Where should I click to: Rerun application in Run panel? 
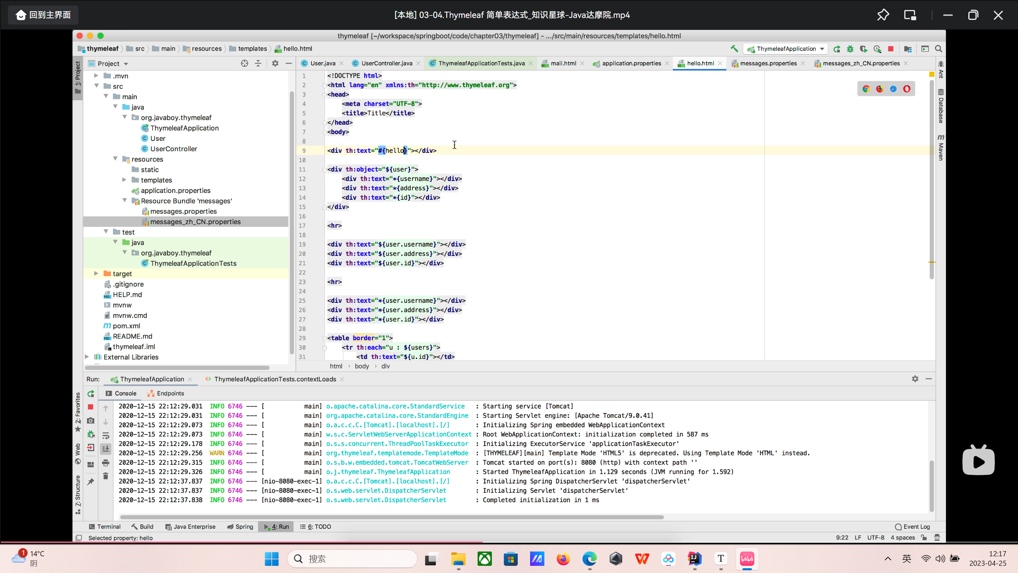pos(91,394)
